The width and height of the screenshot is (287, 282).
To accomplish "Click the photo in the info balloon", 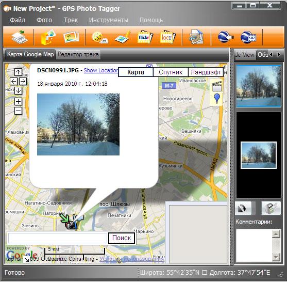I will [78, 124].
